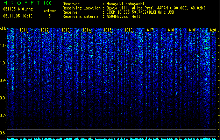Click the 1620 time marker

point(212,30)
